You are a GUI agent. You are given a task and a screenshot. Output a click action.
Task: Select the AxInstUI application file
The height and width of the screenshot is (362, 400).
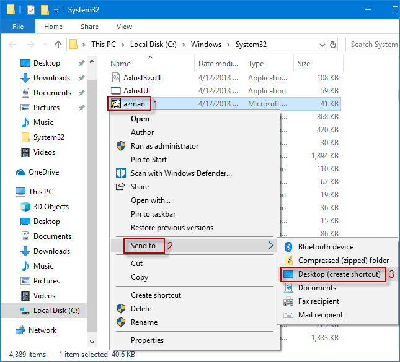(130, 90)
